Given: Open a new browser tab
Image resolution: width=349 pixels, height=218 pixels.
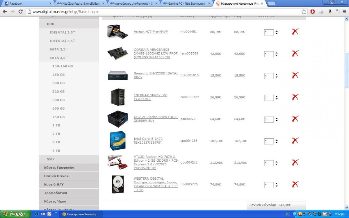Looking at the screenshot, I should pyautogui.click(x=271, y=4).
